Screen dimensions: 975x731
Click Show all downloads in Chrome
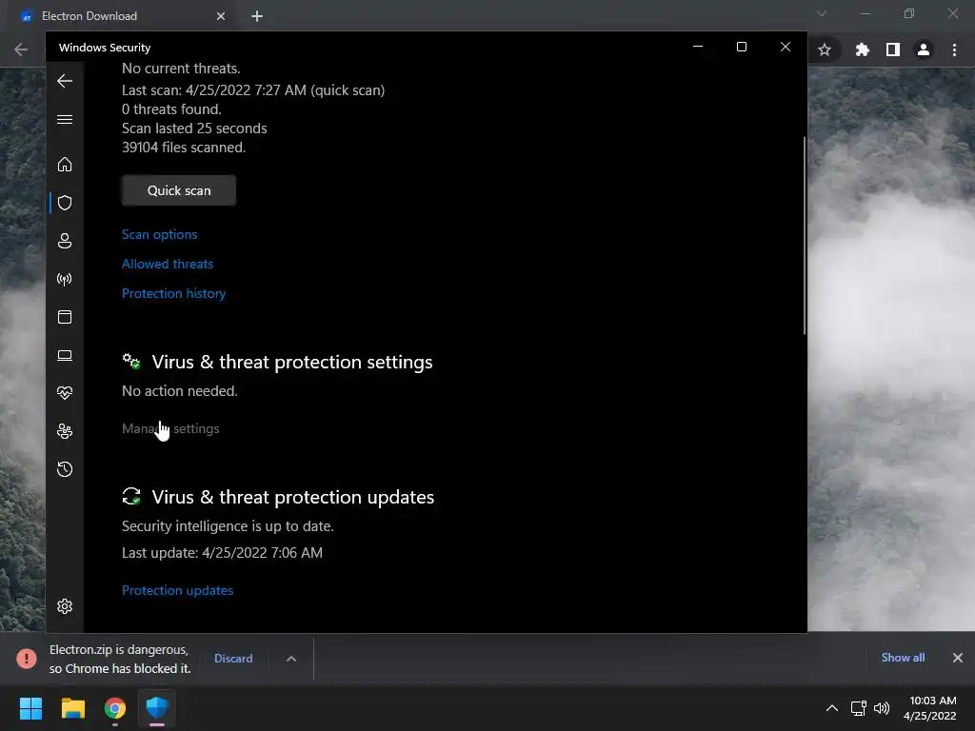click(x=903, y=658)
